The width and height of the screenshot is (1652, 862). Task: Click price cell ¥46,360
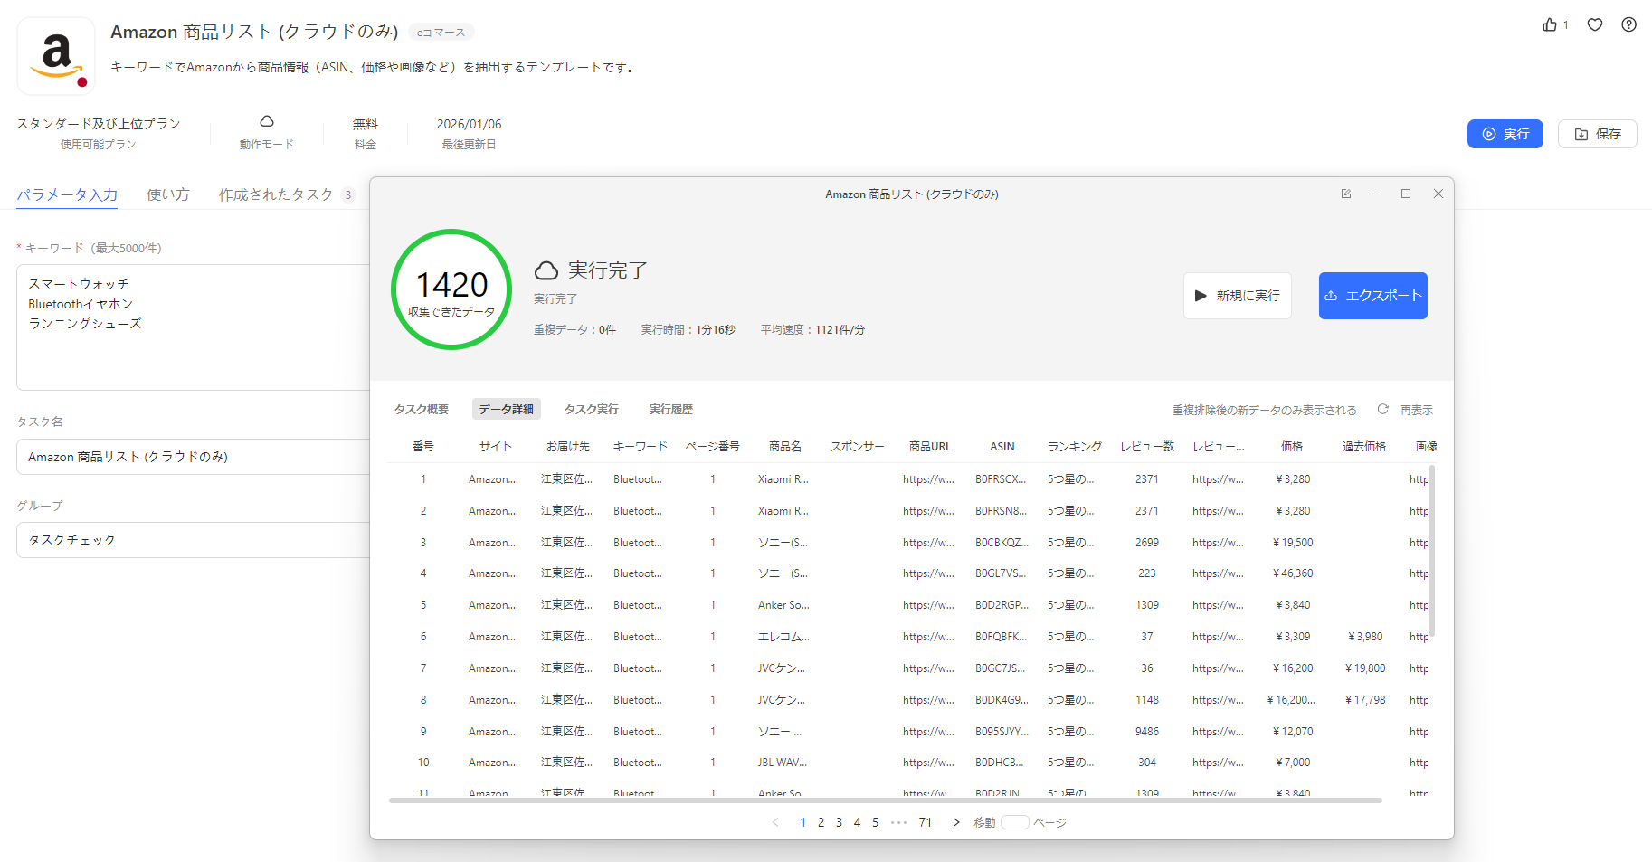coord(1293,573)
